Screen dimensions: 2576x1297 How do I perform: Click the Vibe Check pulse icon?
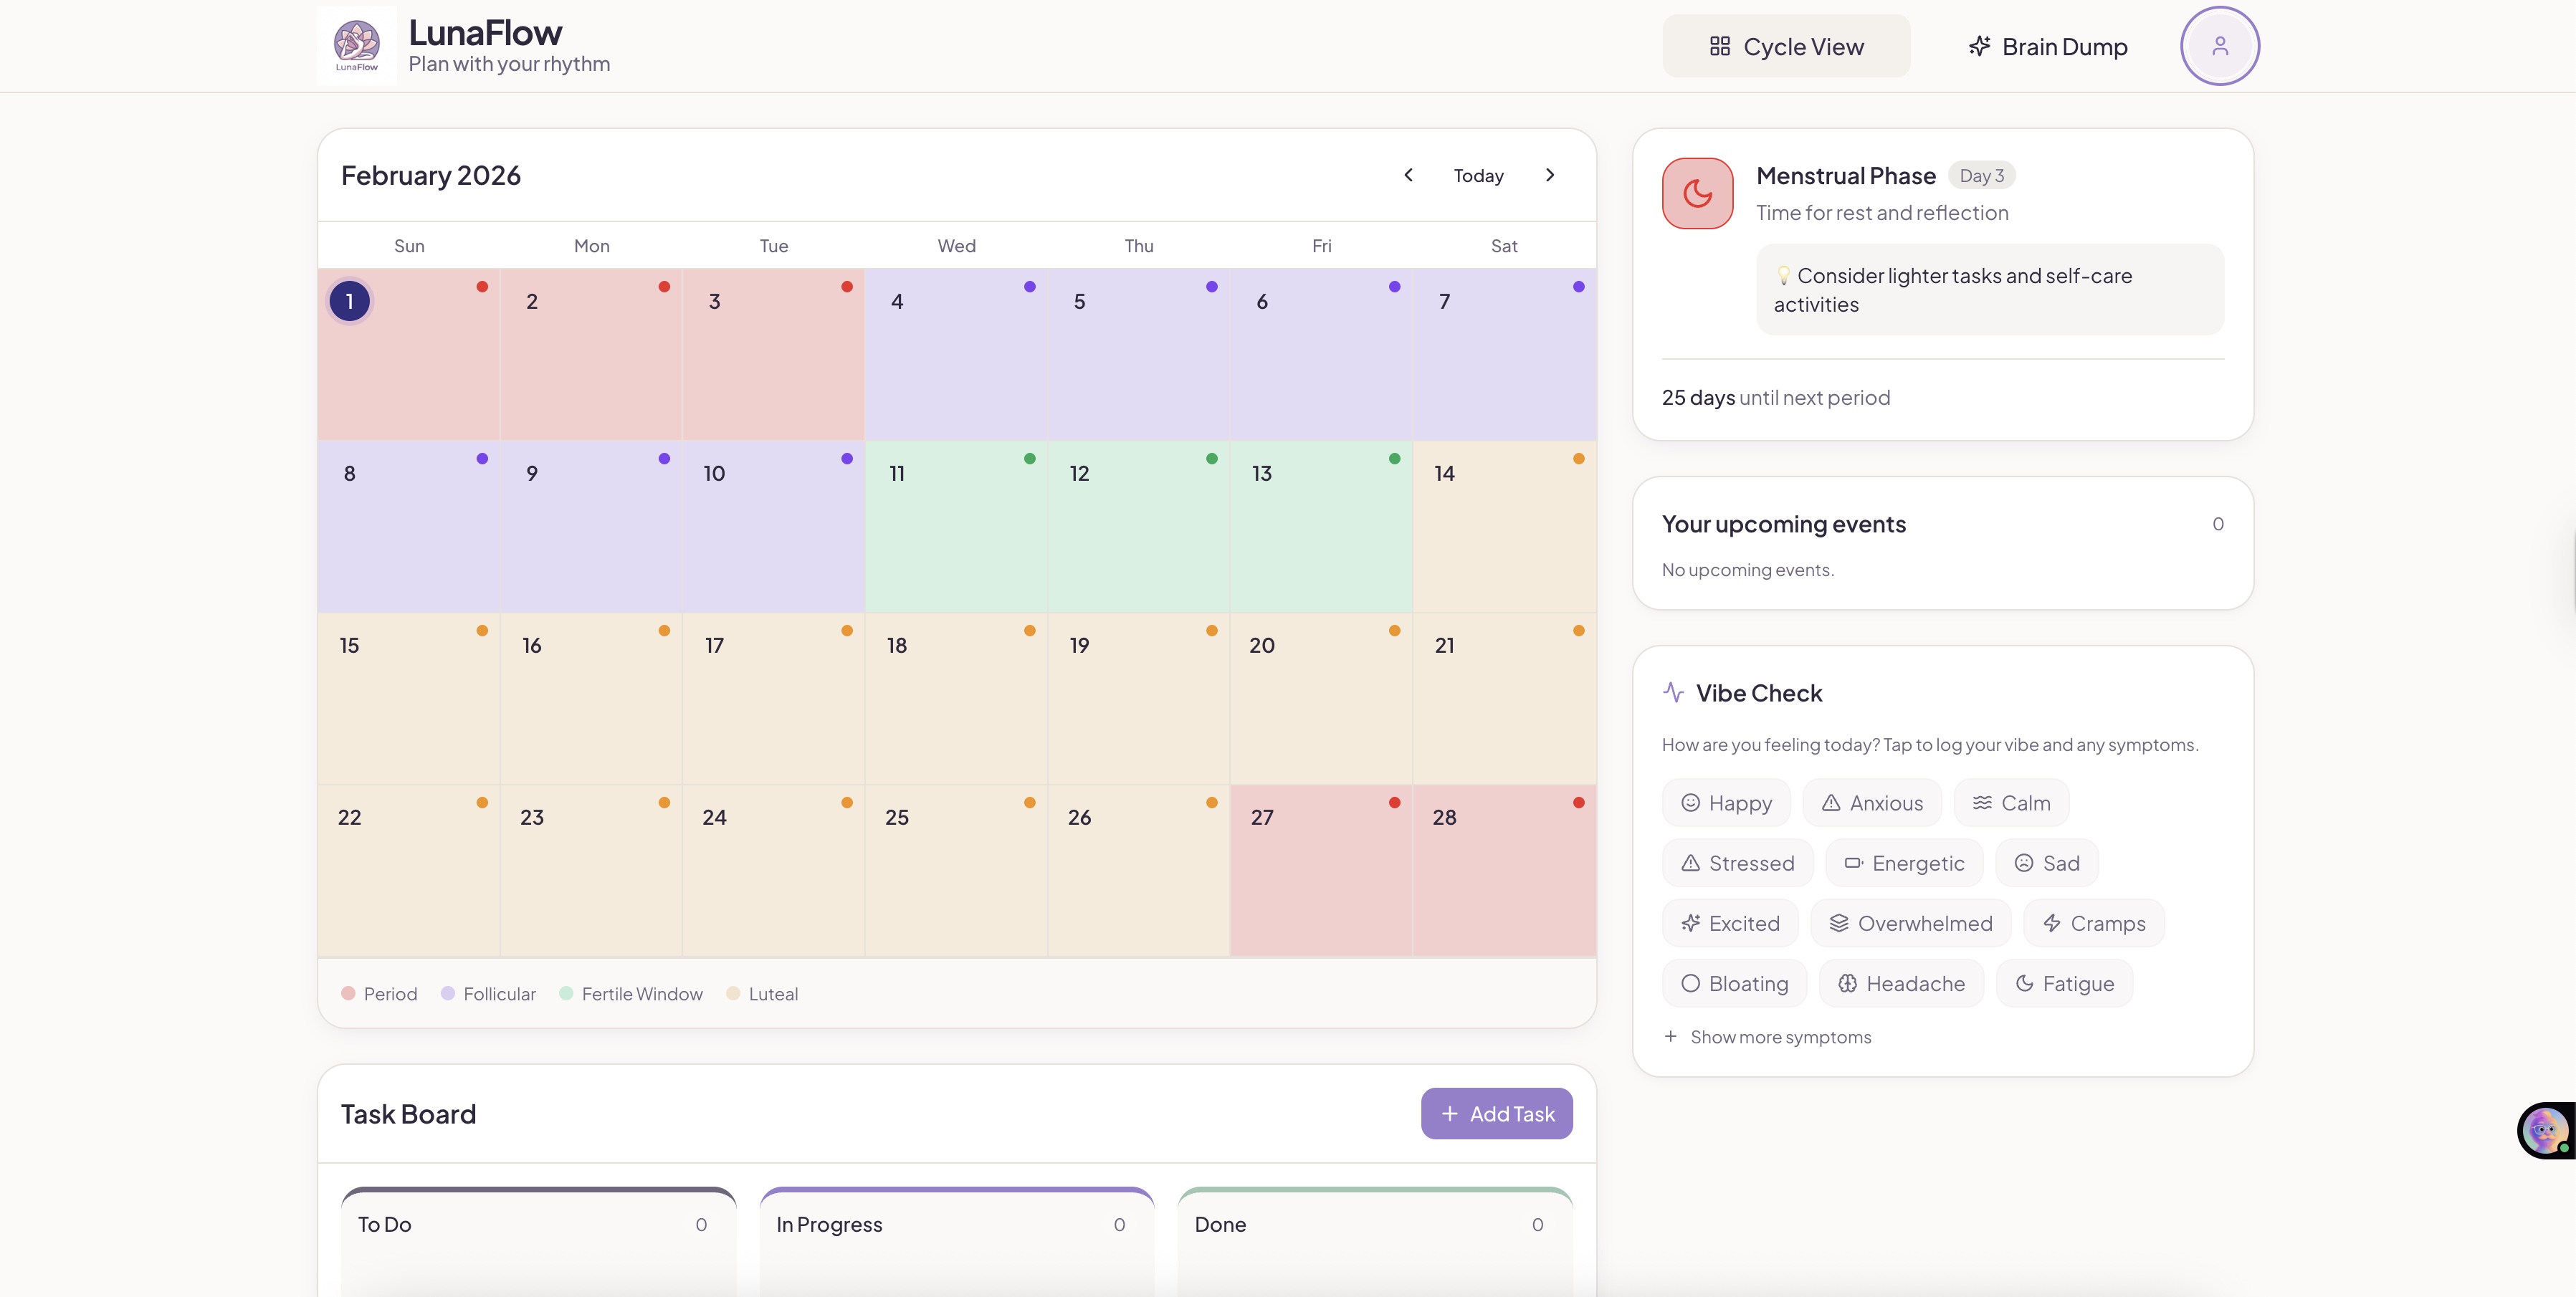(1673, 692)
